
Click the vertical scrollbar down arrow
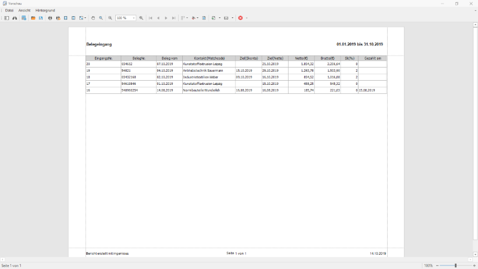pyautogui.click(x=475, y=255)
